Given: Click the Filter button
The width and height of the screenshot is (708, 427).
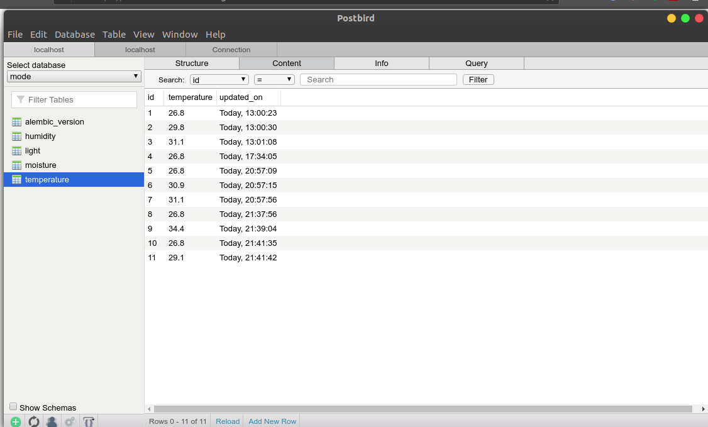Looking at the screenshot, I should 478,80.
